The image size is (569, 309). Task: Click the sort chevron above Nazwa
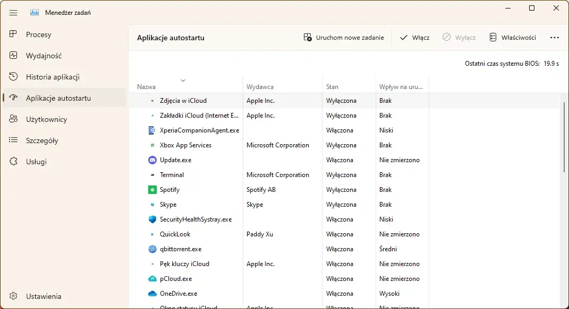[183, 81]
